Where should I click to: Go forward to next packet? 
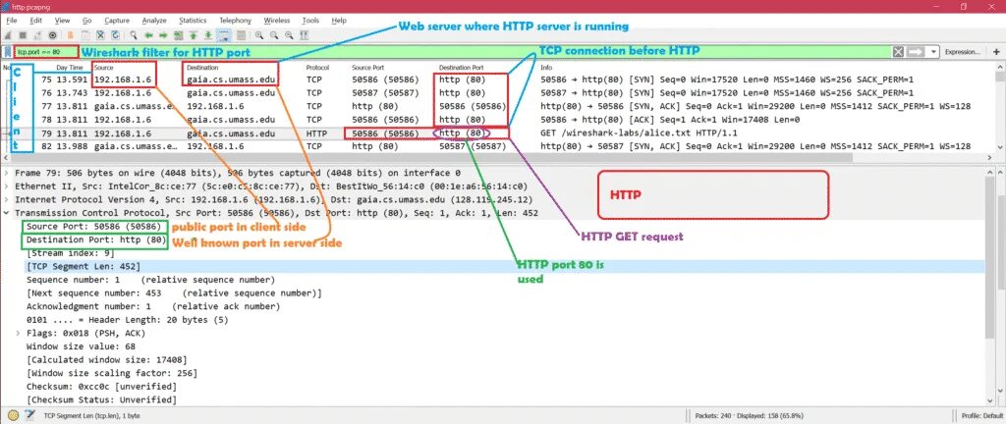[163, 35]
